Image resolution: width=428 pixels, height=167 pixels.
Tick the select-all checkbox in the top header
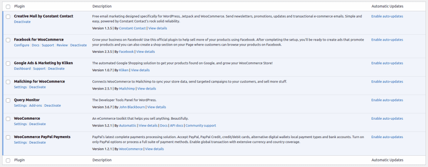click(8, 7)
